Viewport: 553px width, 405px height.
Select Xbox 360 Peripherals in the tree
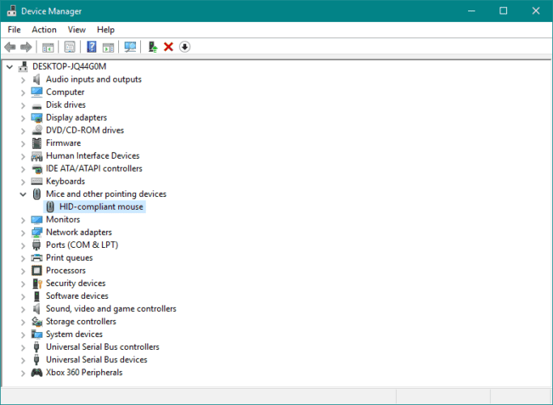pos(84,373)
